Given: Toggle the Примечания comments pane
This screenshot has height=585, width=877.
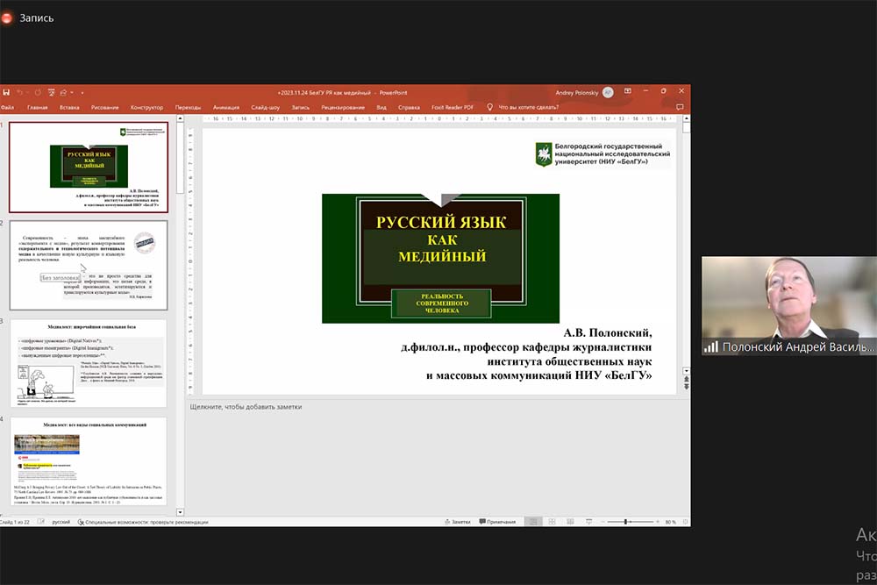Looking at the screenshot, I should coord(497,522).
